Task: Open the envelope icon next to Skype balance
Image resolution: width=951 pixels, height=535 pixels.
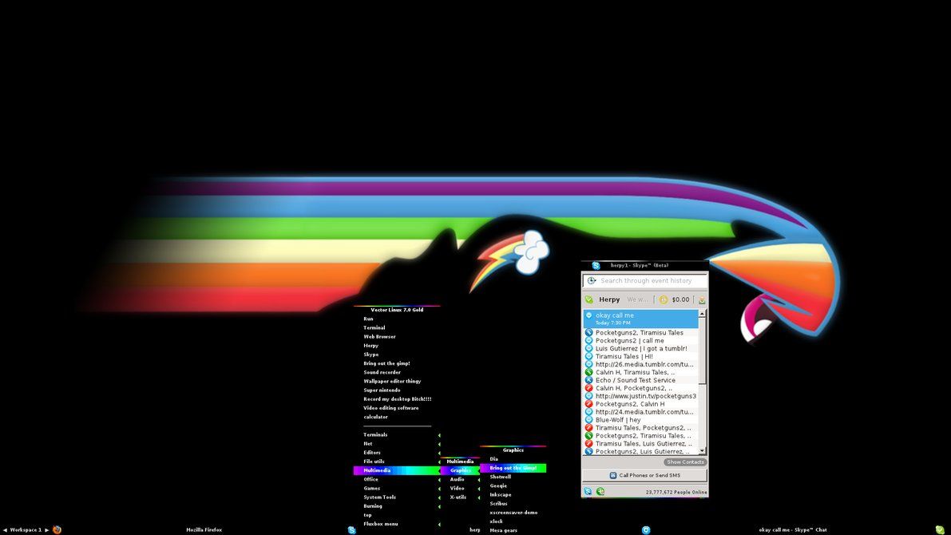Action: point(700,300)
